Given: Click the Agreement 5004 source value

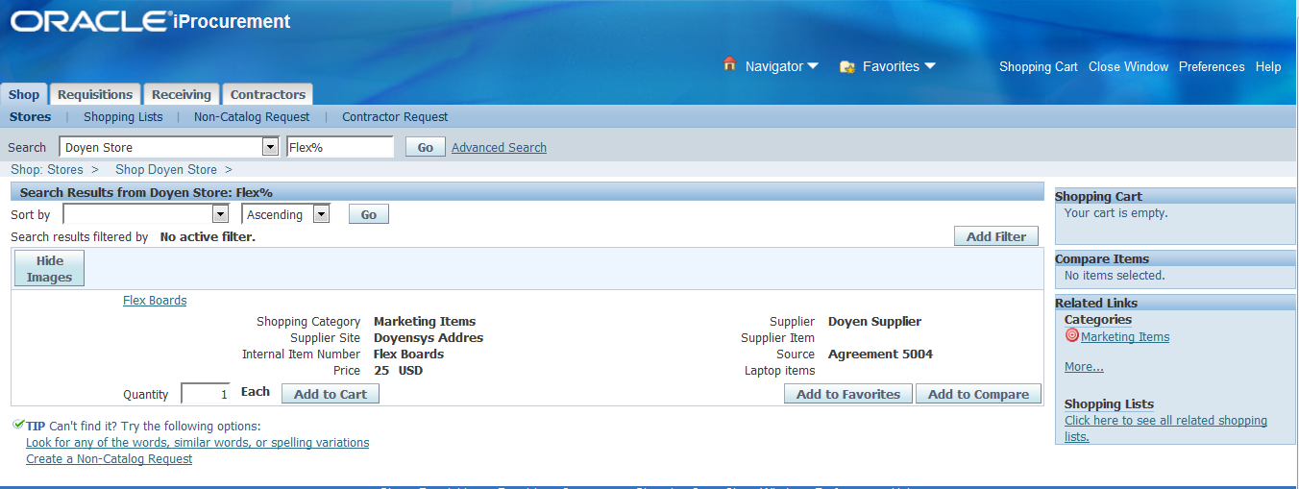Looking at the screenshot, I should [x=880, y=355].
